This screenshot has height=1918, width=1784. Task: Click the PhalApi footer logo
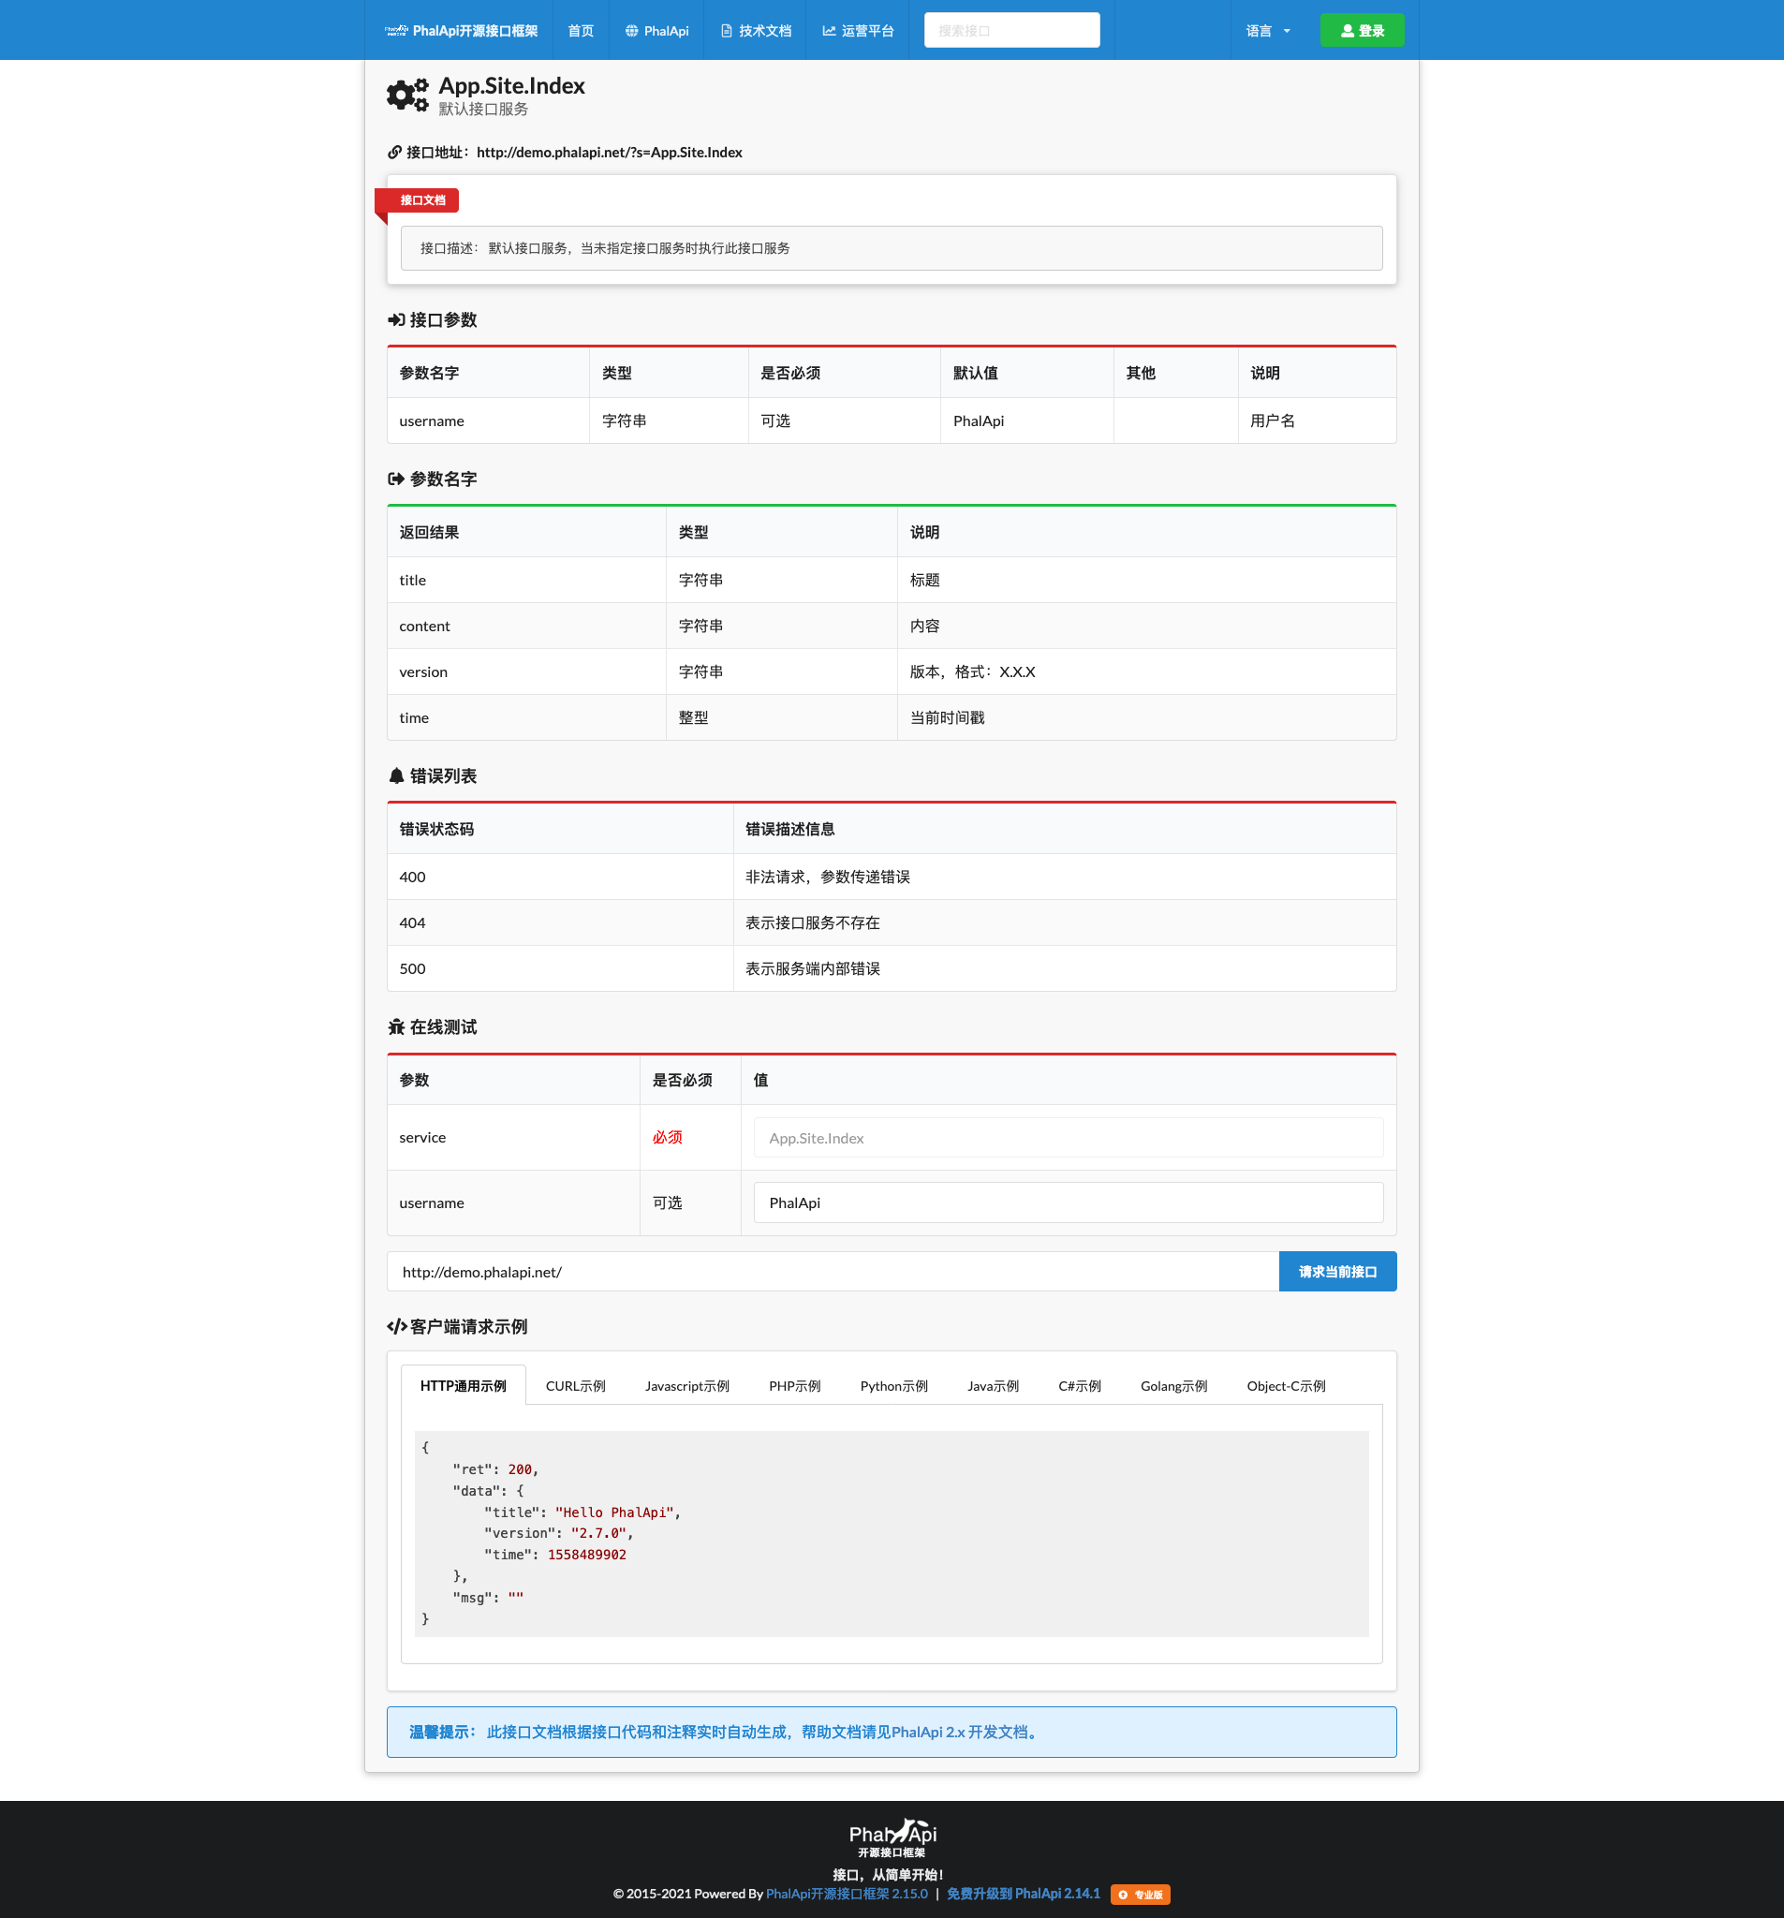pyautogui.click(x=892, y=1837)
